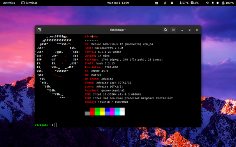Click the terminal cursor at the prompt
The width and height of the screenshot is (236, 147).
[x=56, y=125]
